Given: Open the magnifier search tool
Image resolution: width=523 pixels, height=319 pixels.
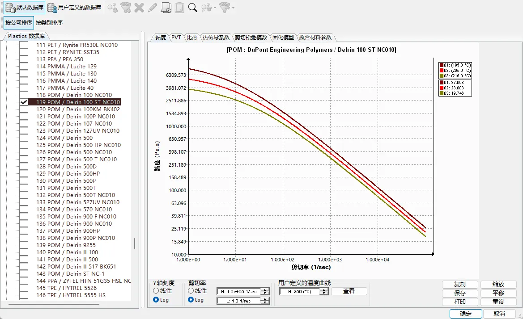Looking at the screenshot, I should pyautogui.click(x=192, y=7).
